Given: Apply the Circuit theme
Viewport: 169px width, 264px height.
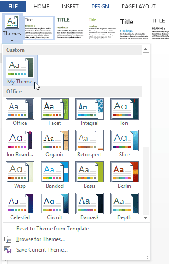Looking at the screenshot, I should [x=55, y=206].
